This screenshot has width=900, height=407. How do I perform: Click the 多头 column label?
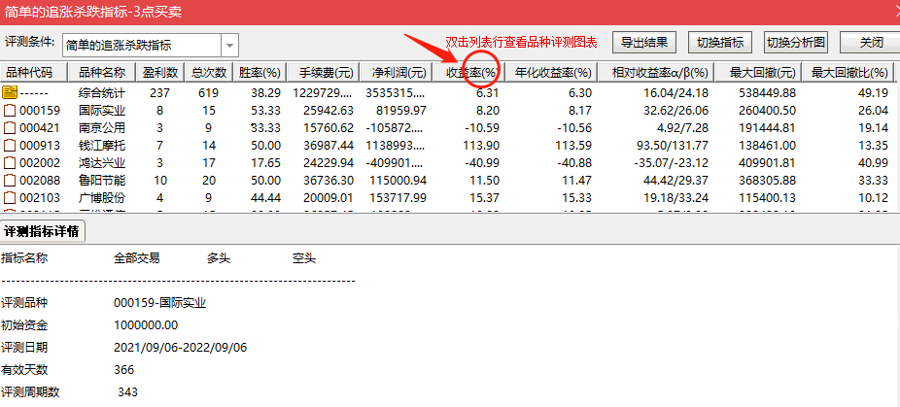(219, 258)
